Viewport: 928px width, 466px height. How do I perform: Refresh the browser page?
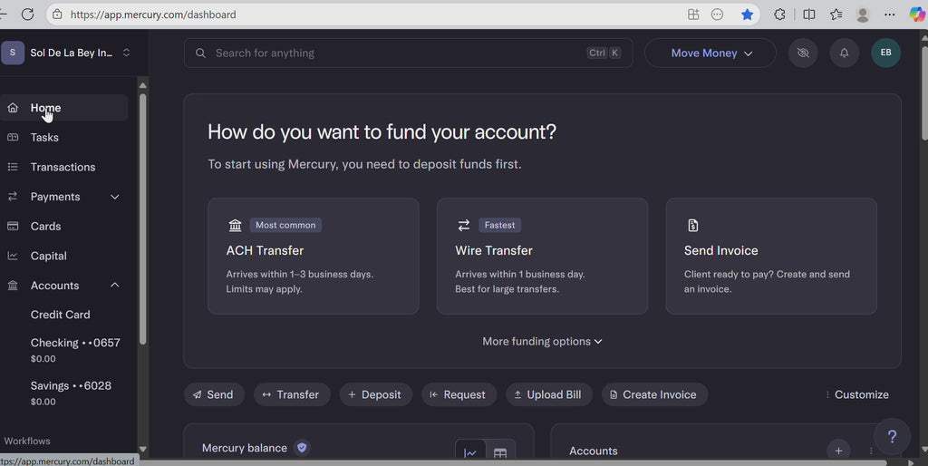click(27, 15)
